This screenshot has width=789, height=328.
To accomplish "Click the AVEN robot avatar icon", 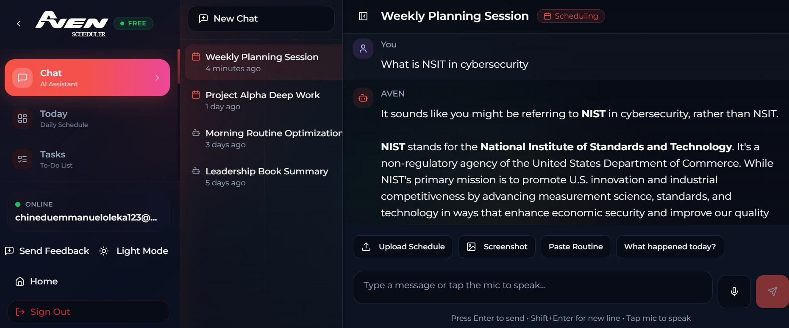I will click(363, 98).
